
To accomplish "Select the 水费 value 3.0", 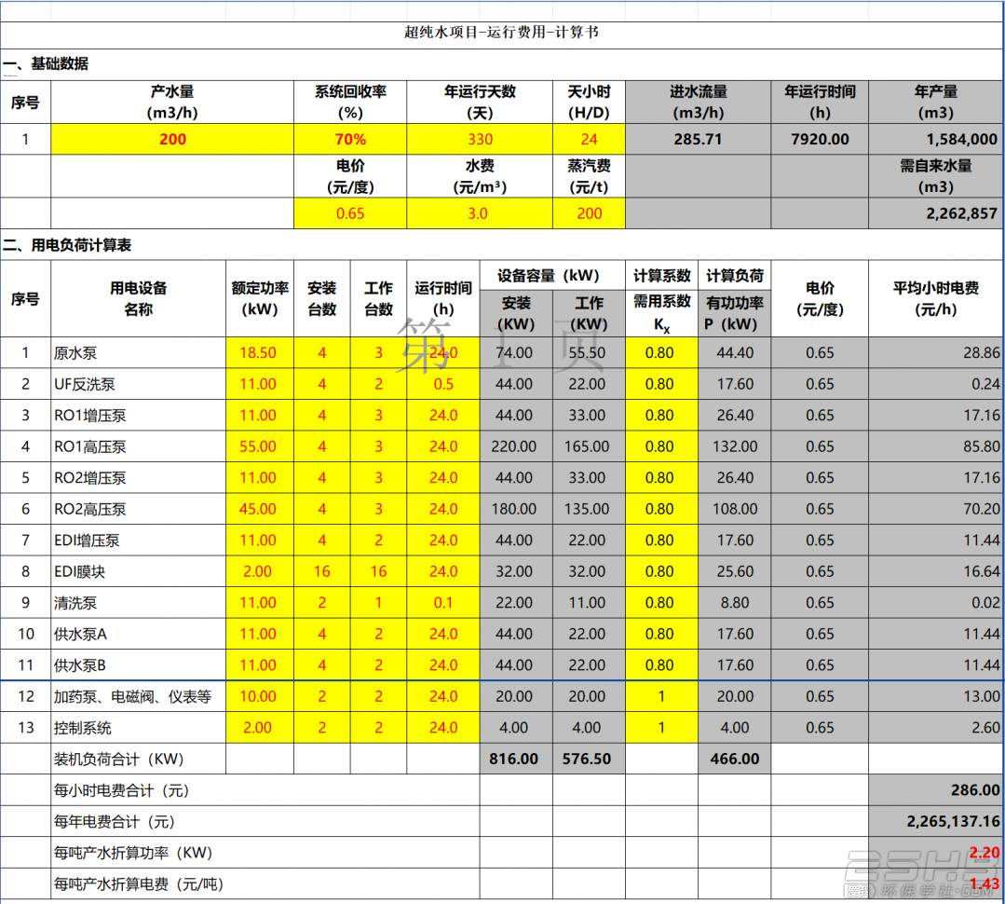I will point(480,213).
